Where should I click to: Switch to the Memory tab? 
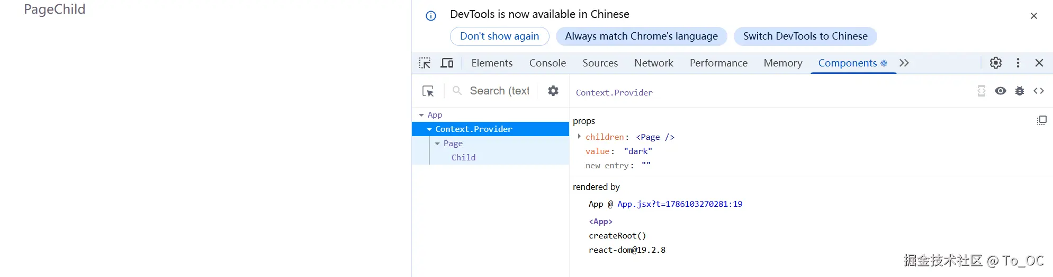(782, 63)
